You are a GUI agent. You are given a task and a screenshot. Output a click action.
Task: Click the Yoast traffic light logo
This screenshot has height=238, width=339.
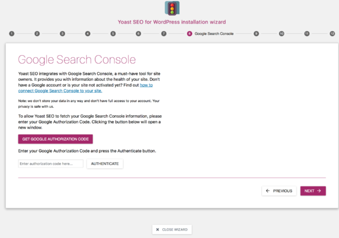(x=172, y=8)
